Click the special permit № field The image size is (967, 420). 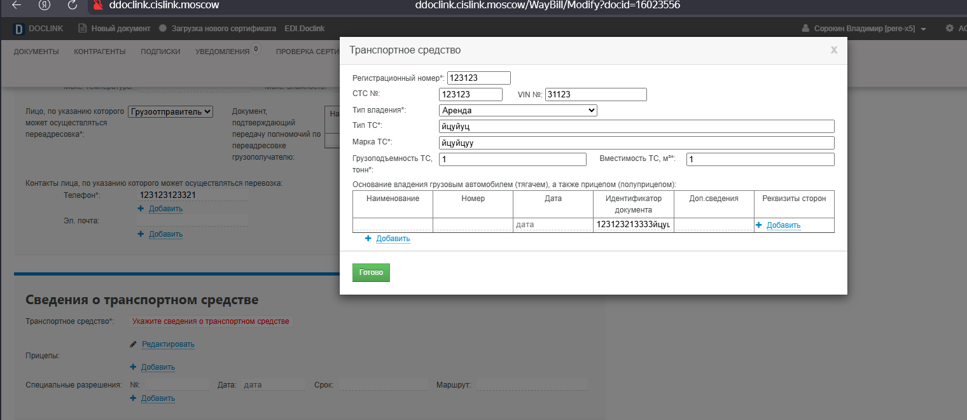(x=177, y=385)
